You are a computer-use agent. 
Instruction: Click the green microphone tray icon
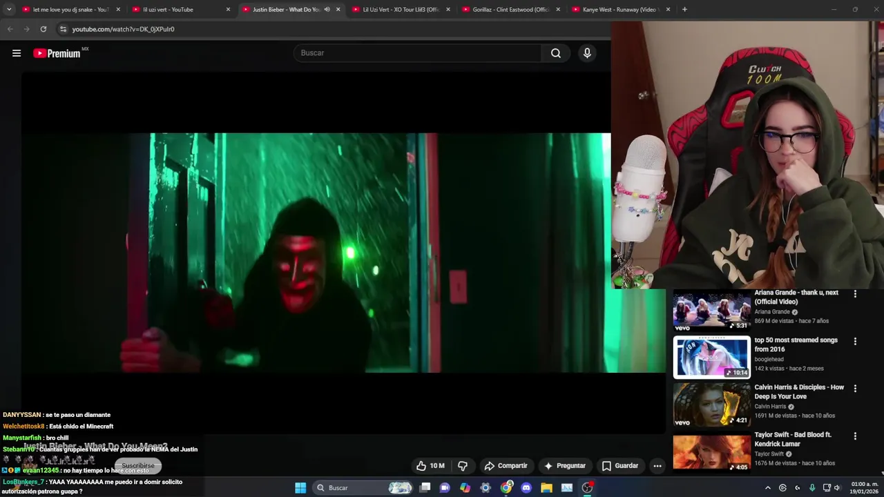812,488
